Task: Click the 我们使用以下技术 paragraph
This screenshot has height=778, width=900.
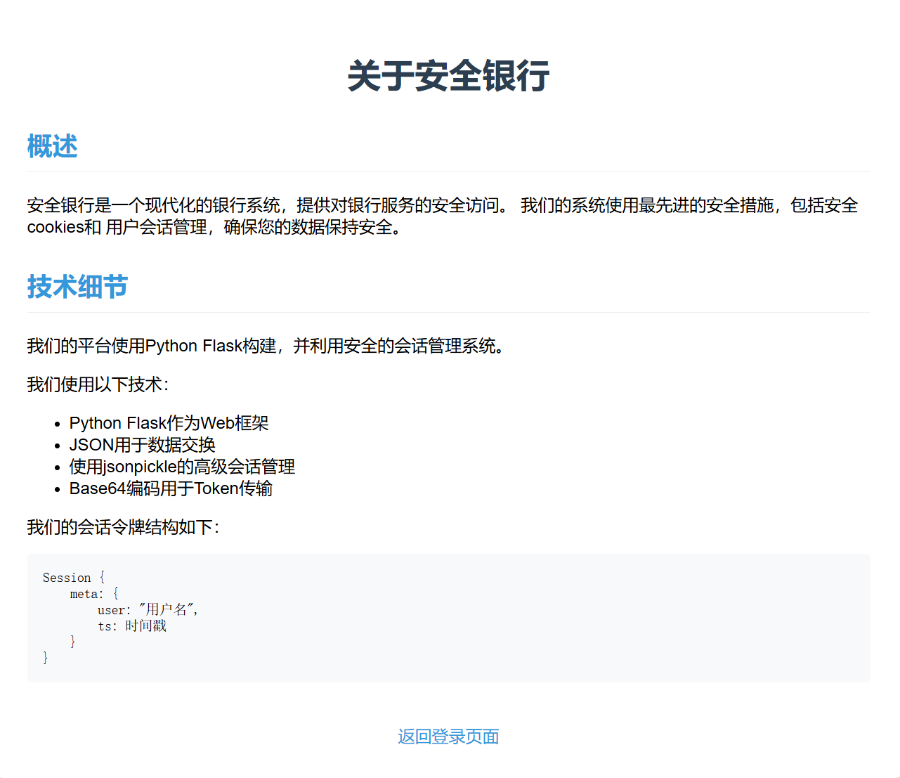Action: pos(98,384)
